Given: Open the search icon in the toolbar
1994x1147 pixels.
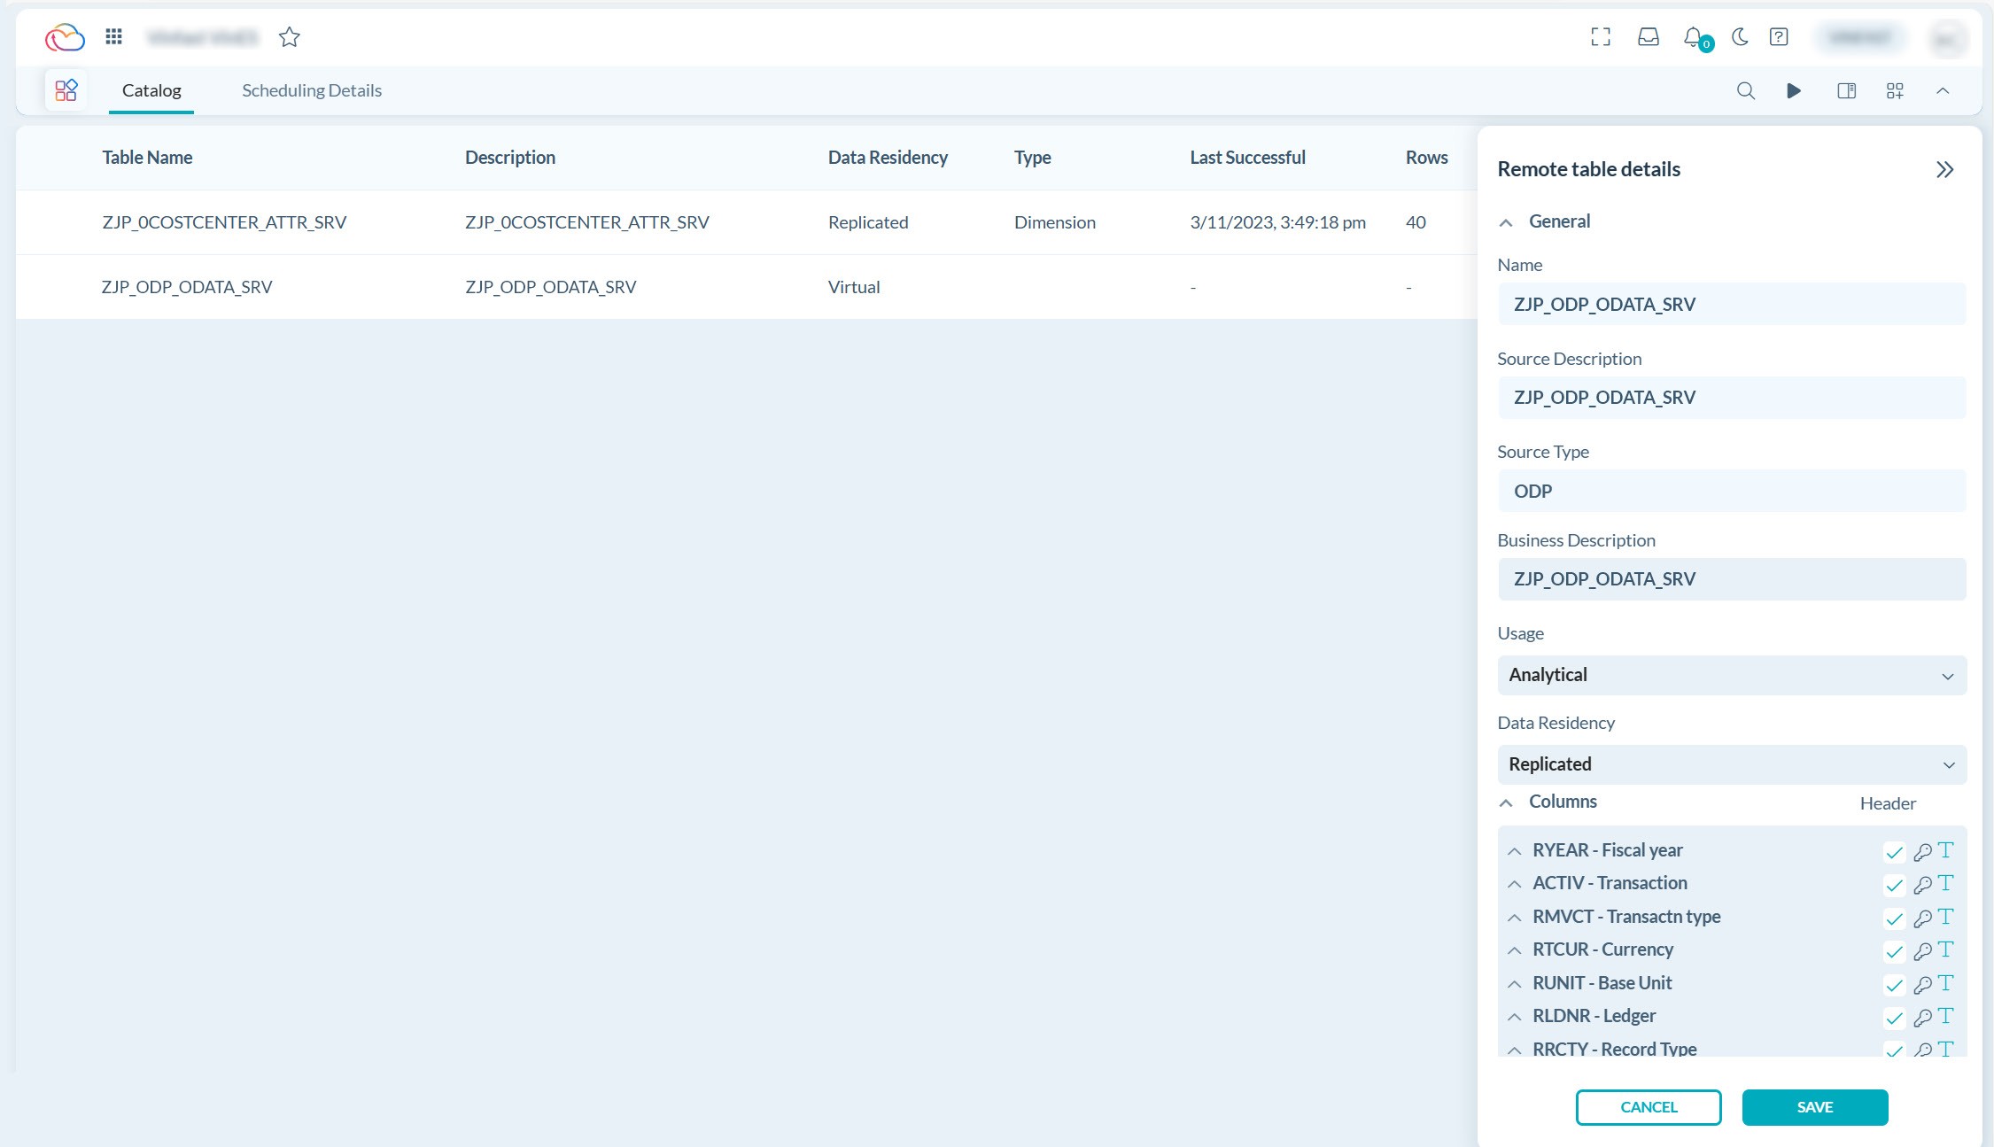Looking at the screenshot, I should (1745, 90).
